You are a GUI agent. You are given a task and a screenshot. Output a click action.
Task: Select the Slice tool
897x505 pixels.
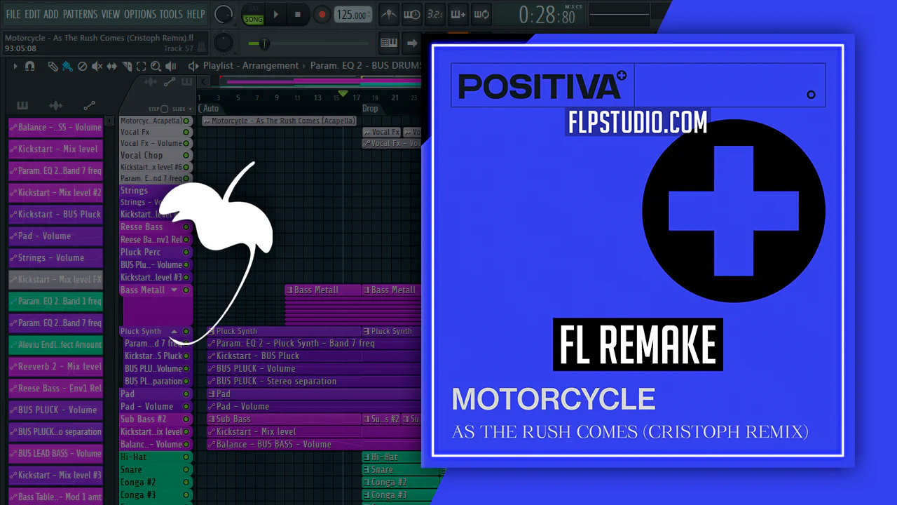click(127, 66)
